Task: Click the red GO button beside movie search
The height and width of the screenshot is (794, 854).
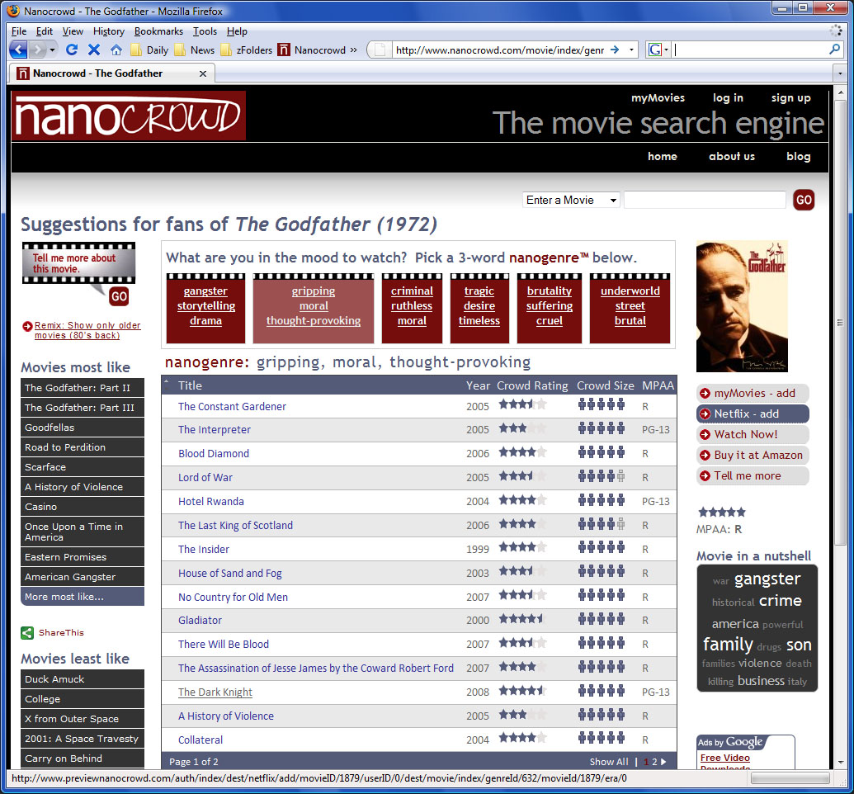Action: (804, 200)
